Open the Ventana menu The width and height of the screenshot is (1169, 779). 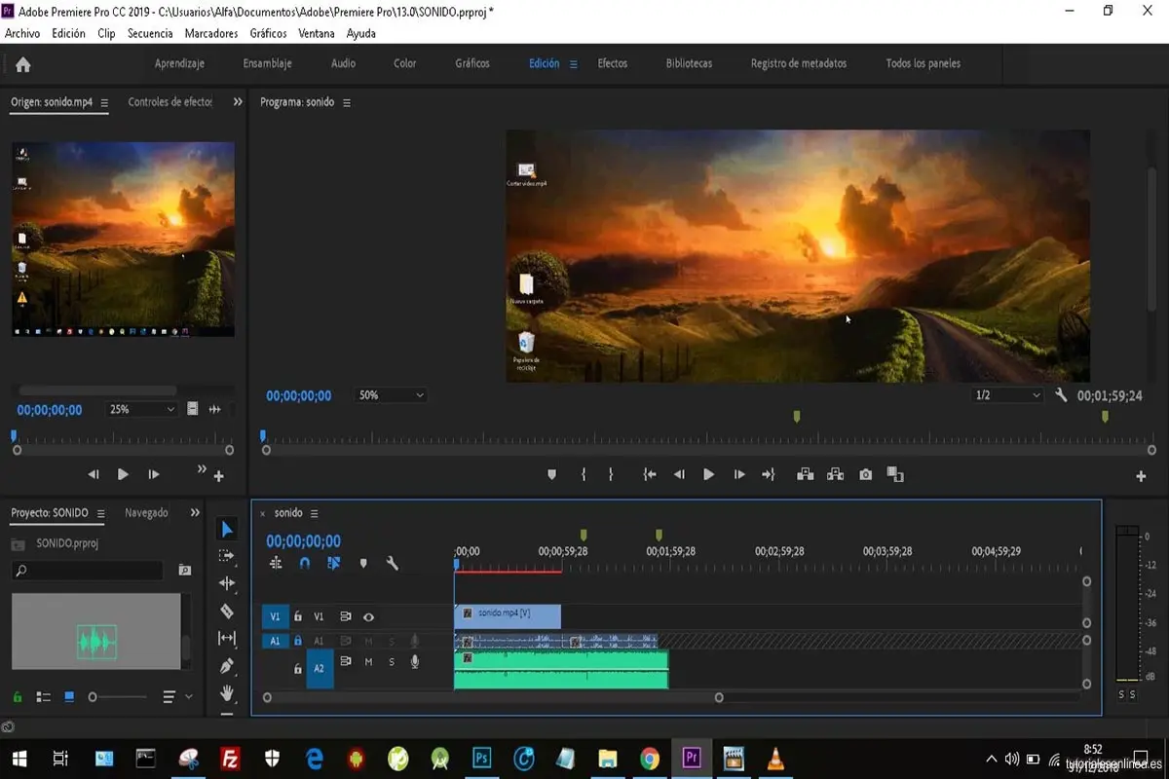click(x=316, y=32)
